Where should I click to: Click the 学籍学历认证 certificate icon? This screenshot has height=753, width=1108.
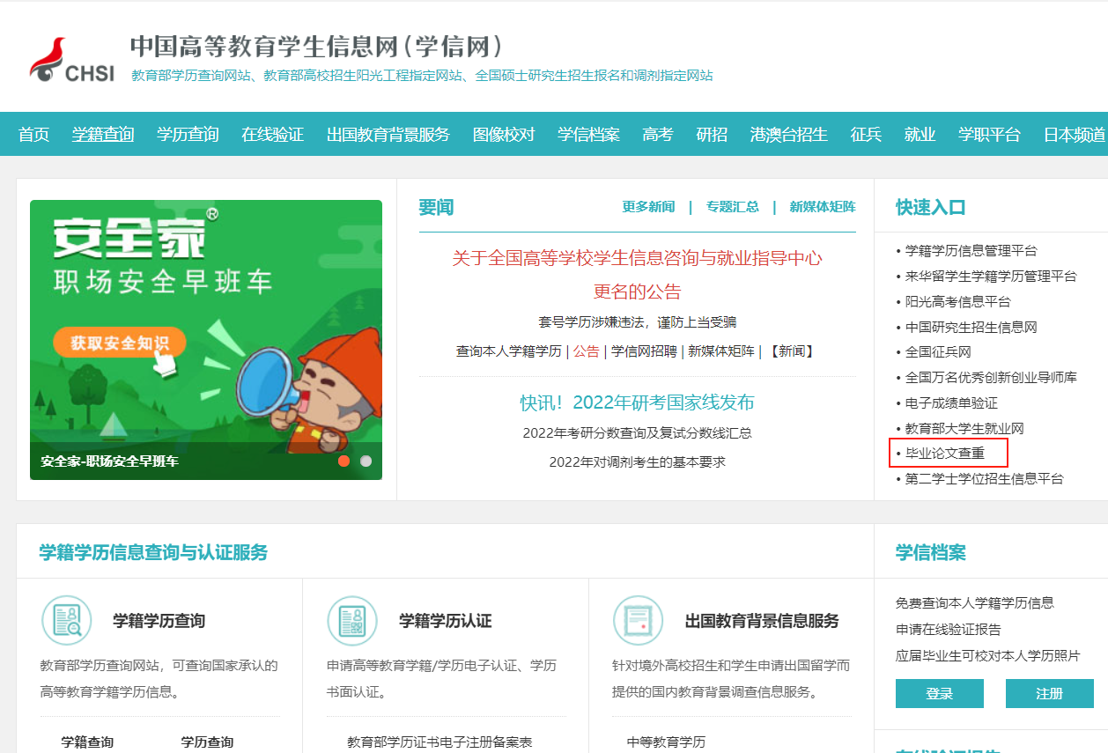pos(353,621)
